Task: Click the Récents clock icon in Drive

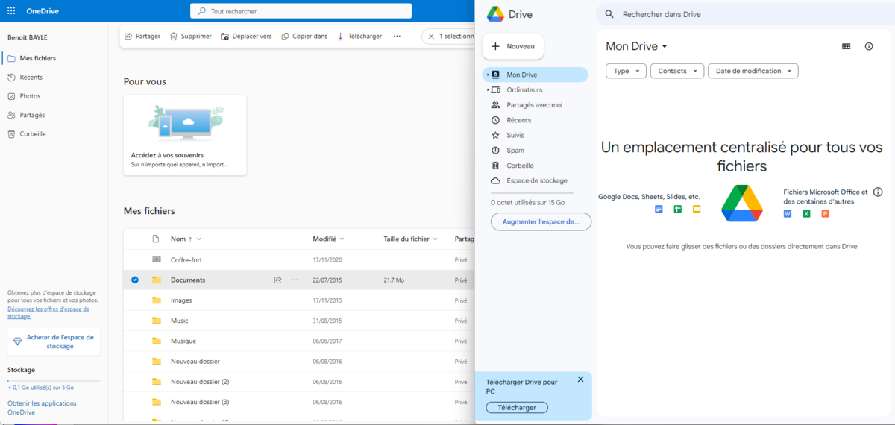Action: coord(495,120)
